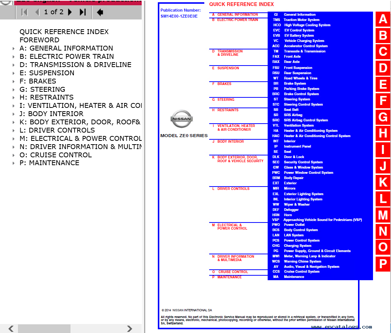
Task: Click the red J section tab
Action: (383, 166)
